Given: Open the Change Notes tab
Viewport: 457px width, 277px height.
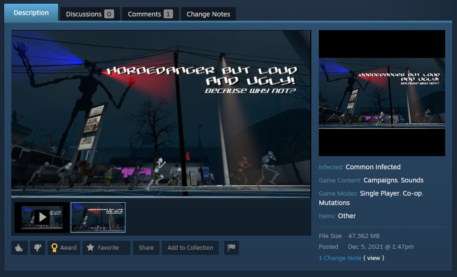Looking at the screenshot, I should click(x=208, y=14).
